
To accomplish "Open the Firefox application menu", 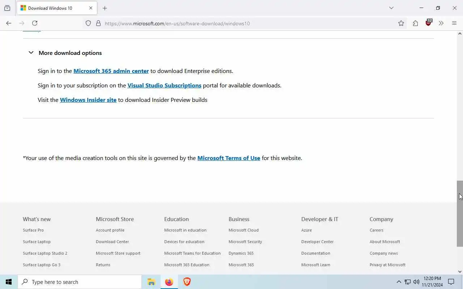I will pyautogui.click(x=454, y=23).
